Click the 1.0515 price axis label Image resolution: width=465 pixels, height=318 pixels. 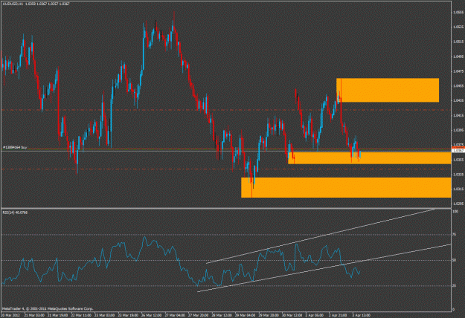pos(458,42)
